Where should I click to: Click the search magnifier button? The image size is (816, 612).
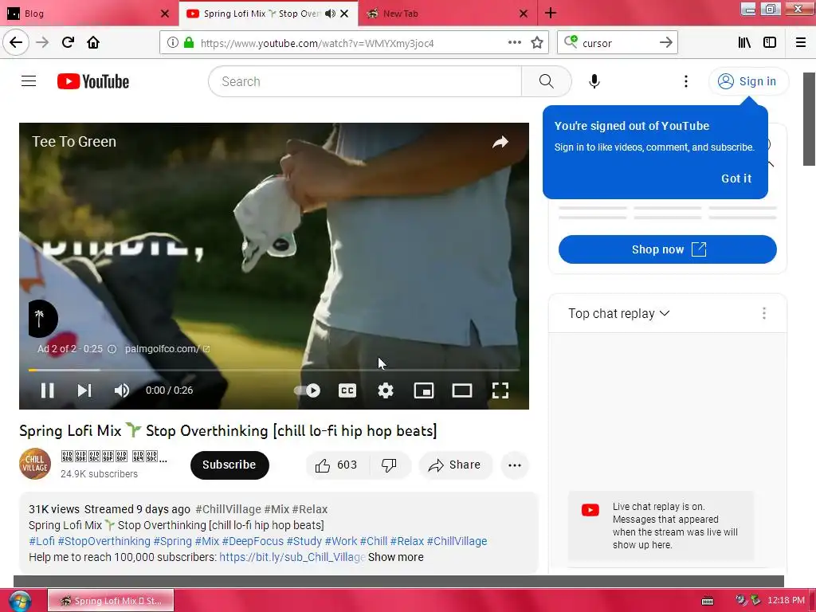click(546, 81)
